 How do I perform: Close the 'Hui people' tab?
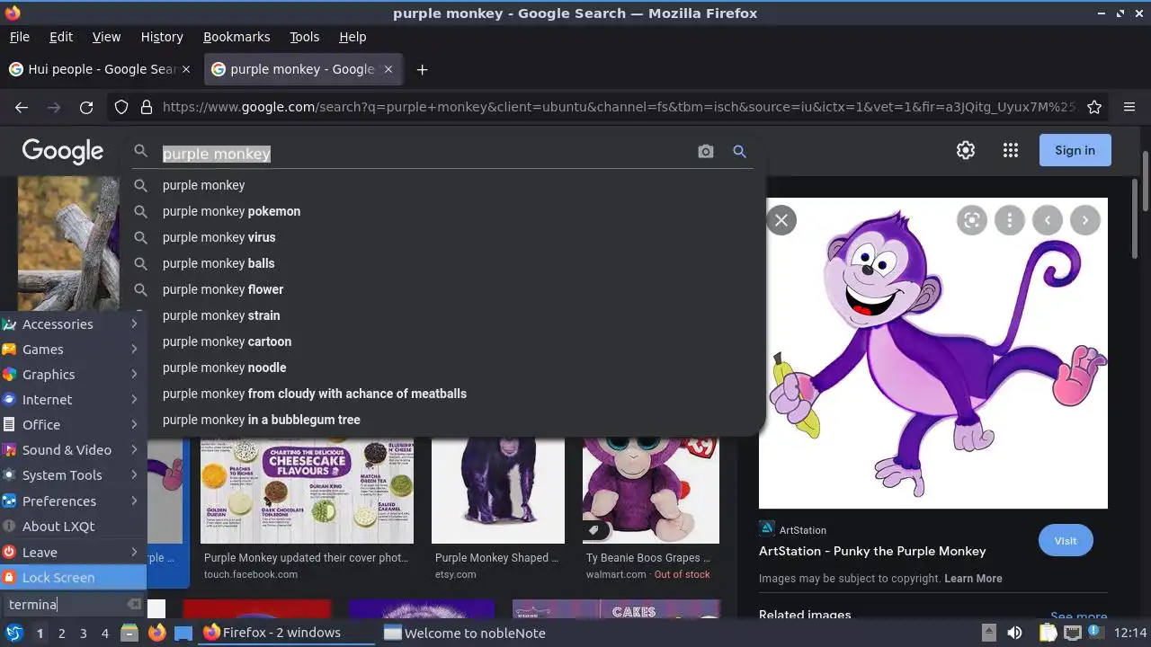tap(186, 69)
